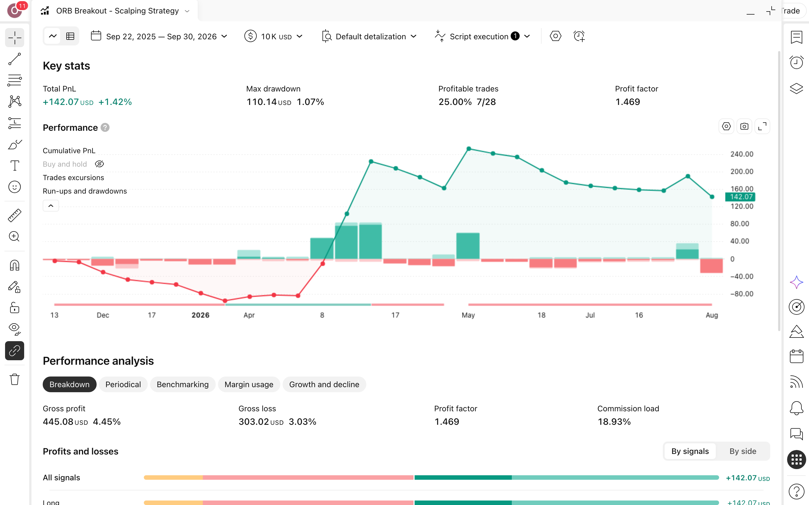Viewport: 809px width, 505px height.
Task: Open the emoji icons tool
Action: click(x=15, y=187)
